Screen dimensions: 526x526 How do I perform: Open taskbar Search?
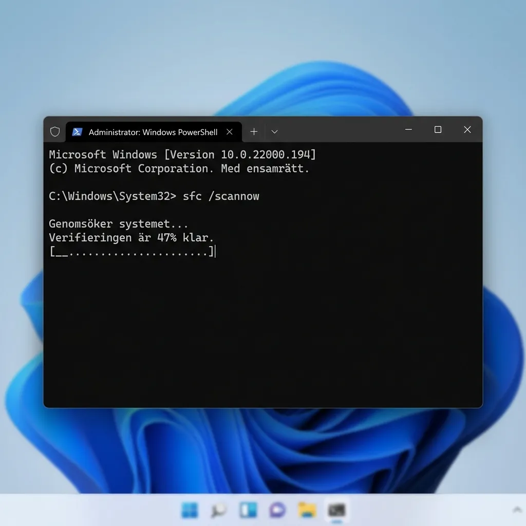click(x=219, y=510)
